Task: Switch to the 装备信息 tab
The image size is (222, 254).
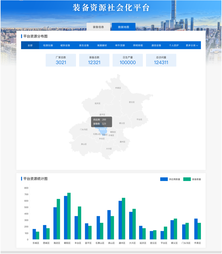Action: pos(98,27)
